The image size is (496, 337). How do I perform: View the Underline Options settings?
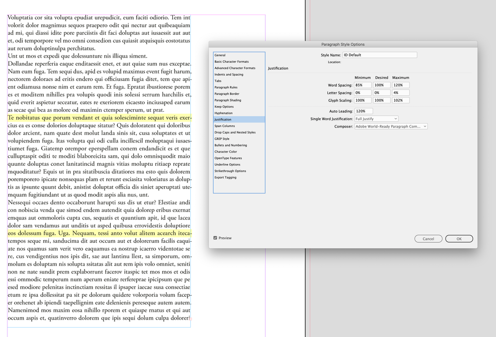(x=227, y=164)
